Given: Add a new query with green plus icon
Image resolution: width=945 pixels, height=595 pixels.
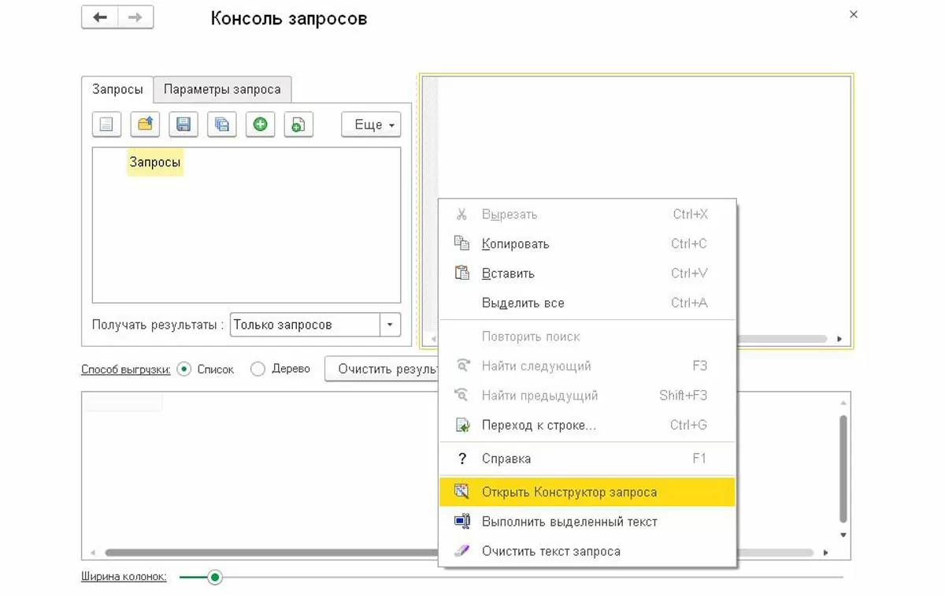Looking at the screenshot, I should click(260, 125).
